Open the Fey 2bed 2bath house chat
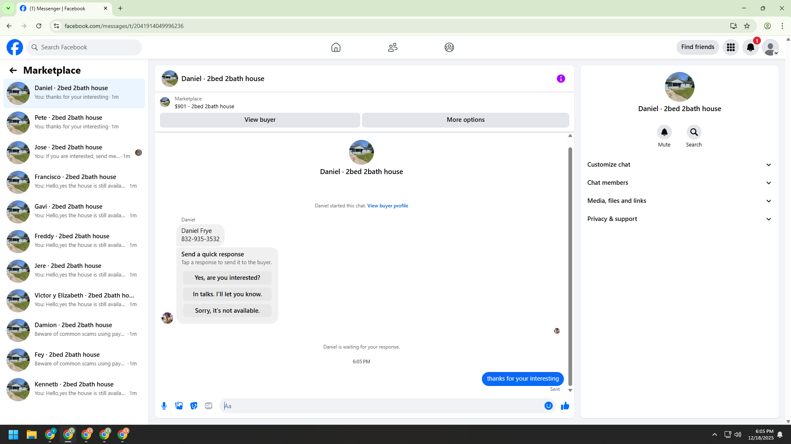Viewport: 791px width, 444px height. click(x=74, y=360)
